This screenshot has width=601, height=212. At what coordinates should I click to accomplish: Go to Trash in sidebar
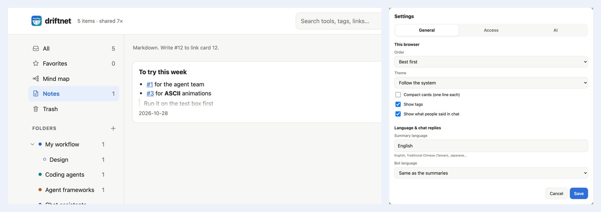[74, 109]
